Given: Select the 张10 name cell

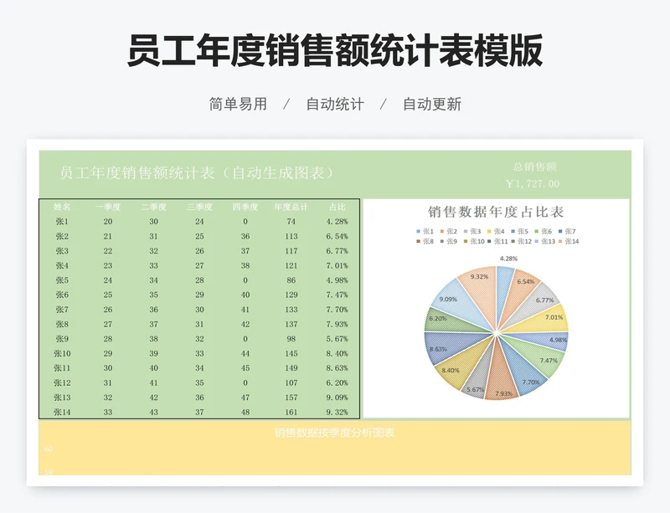Looking at the screenshot, I should pyautogui.click(x=62, y=353).
